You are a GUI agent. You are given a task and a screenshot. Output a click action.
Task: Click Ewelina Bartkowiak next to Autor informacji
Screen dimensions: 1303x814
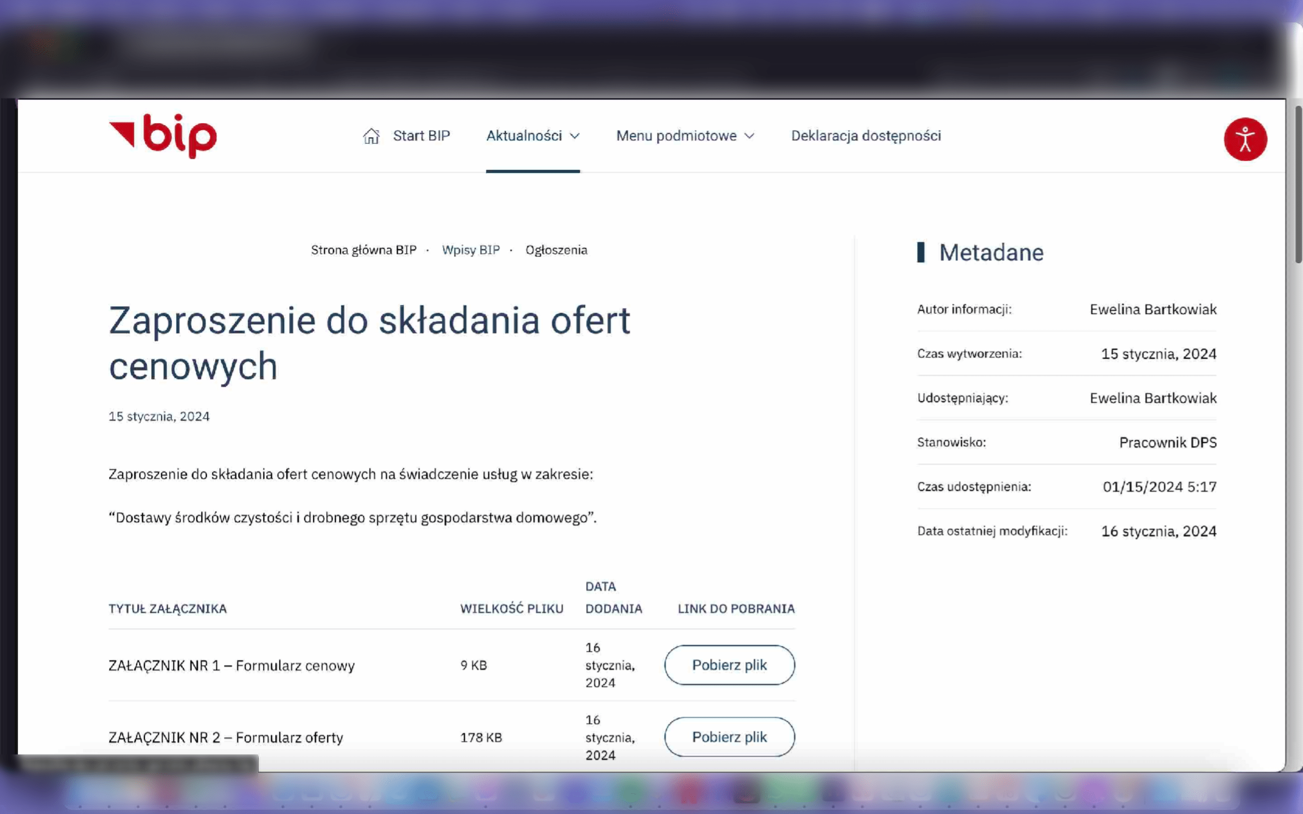pyautogui.click(x=1153, y=310)
